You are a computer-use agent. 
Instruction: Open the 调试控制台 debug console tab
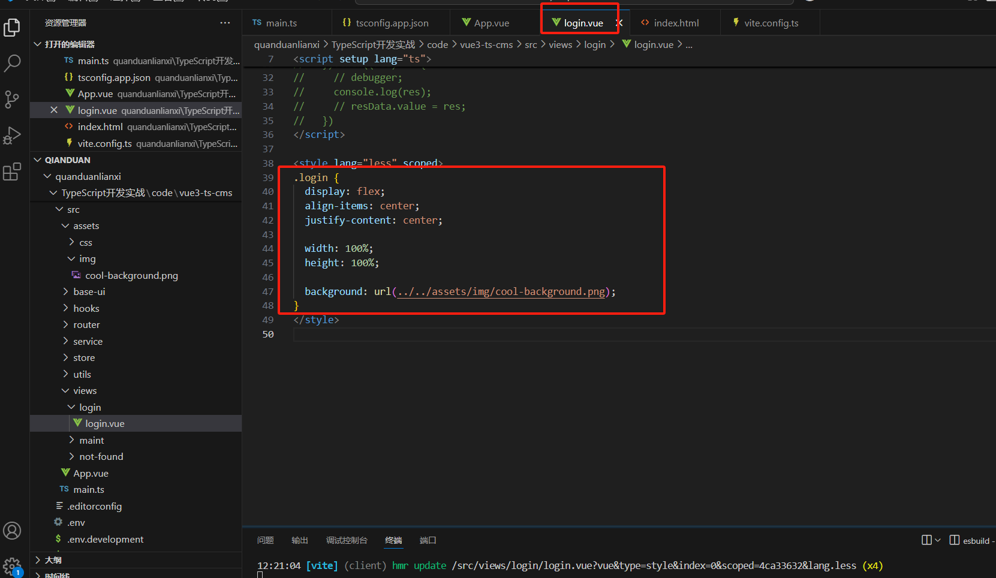coord(347,540)
